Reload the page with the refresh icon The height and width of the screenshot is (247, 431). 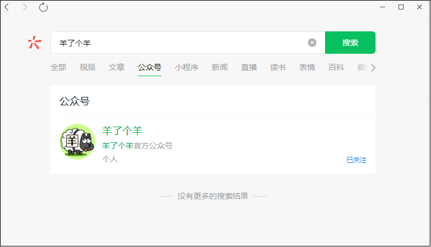[x=43, y=7]
